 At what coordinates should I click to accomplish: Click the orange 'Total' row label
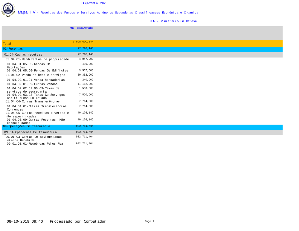7,44
